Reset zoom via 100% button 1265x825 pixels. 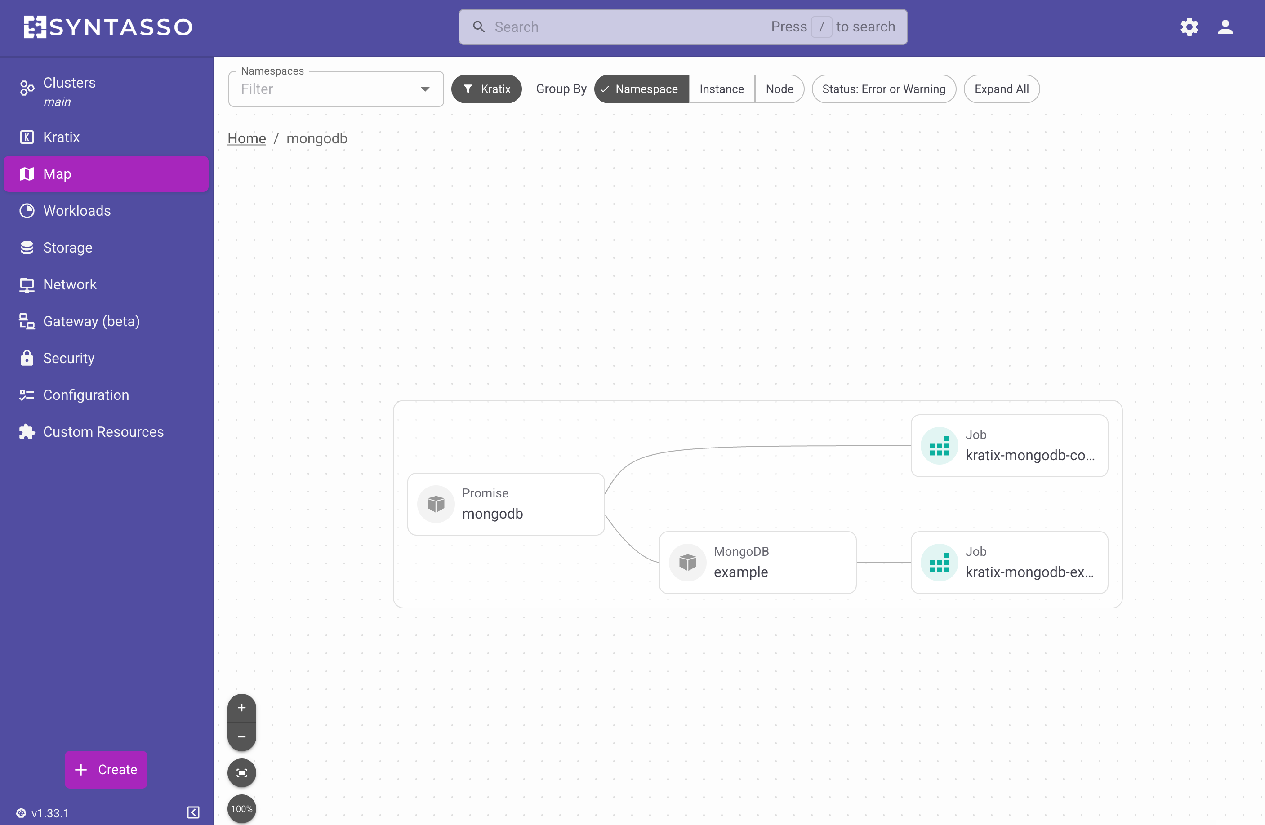click(242, 808)
